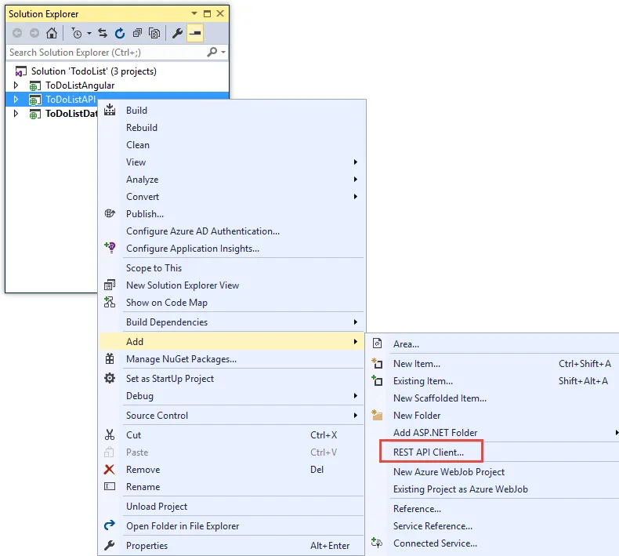Image resolution: width=619 pixels, height=556 pixels.
Task: Click the Home icon in Solution Explorer toolbar
Action: pyautogui.click(x=52, y=33)
